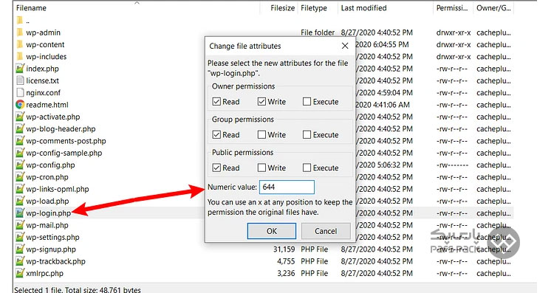Select the wp-config.php filename
Image resolution: width=554 pixels, height=293 pixels.
pos(50,165)
